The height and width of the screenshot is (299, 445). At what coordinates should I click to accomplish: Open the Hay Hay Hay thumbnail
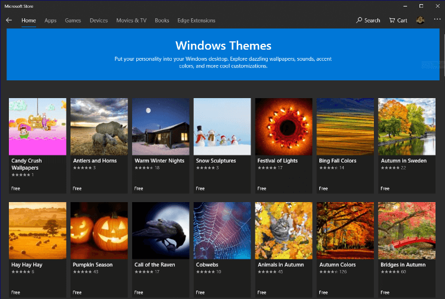37,230
